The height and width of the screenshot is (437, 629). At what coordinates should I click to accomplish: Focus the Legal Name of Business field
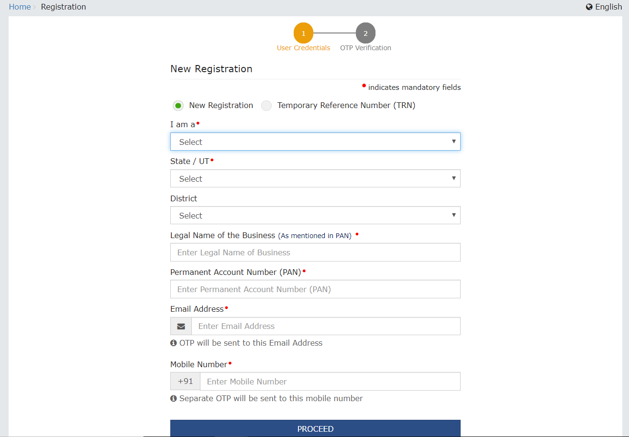pos(315,252)
